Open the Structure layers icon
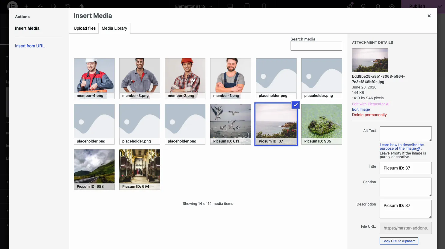The width and height of the screenshot is (445, 249). coord(378,6)
